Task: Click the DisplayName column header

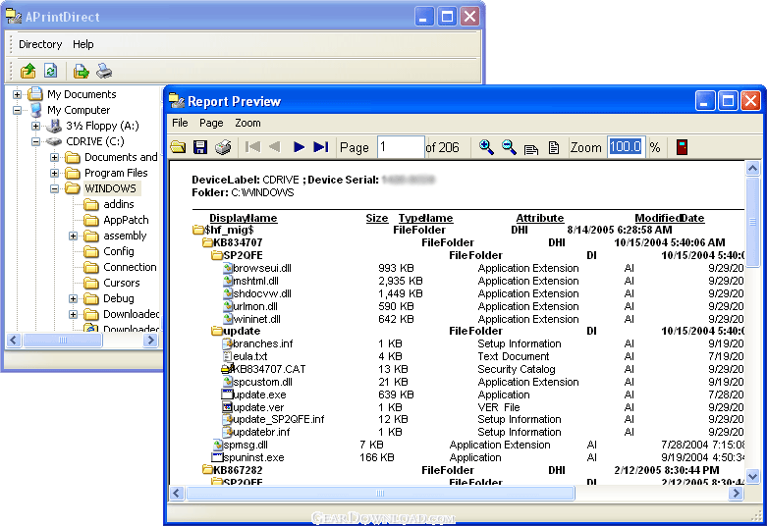Action: pos(244,218)
